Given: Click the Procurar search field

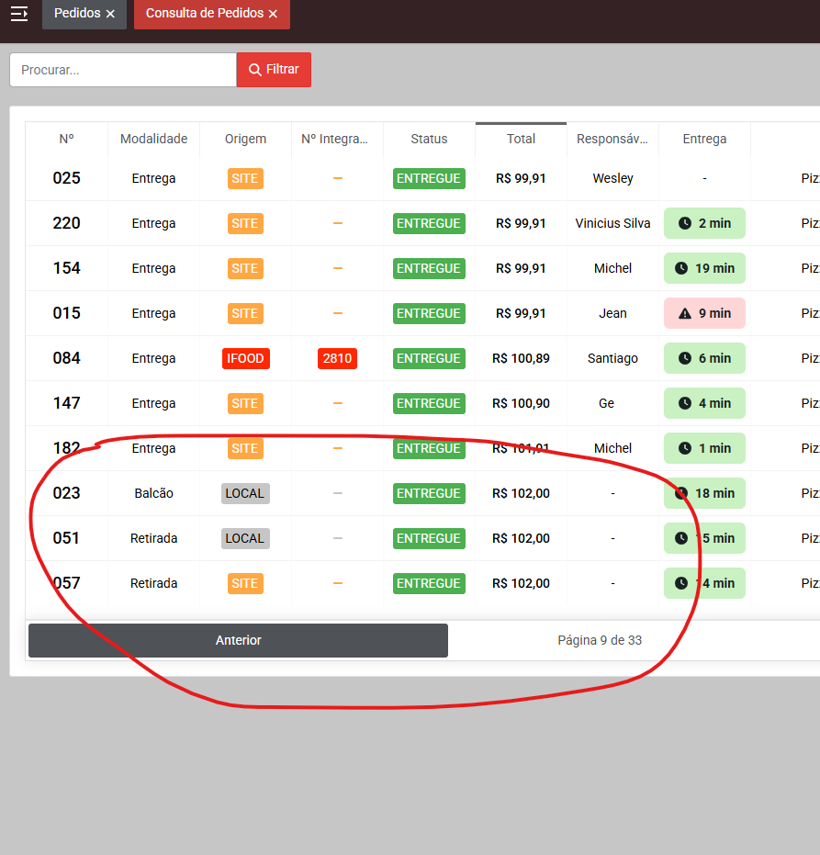Looking at the screenshot, I should (123, 70).
